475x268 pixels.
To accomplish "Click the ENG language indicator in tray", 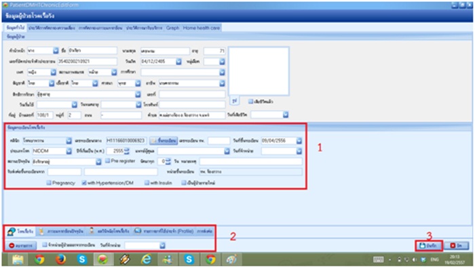I will (x=434, y=260).
